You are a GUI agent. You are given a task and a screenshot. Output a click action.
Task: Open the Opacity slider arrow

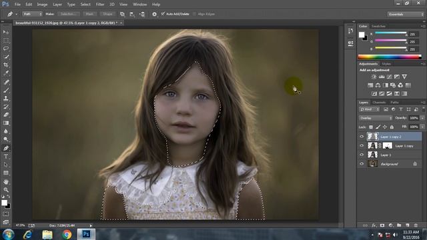click(x=422, y=118)
